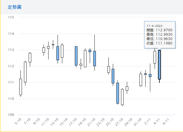
Task: Select the white candlestick at 27/10
Action: click(122, 97)
